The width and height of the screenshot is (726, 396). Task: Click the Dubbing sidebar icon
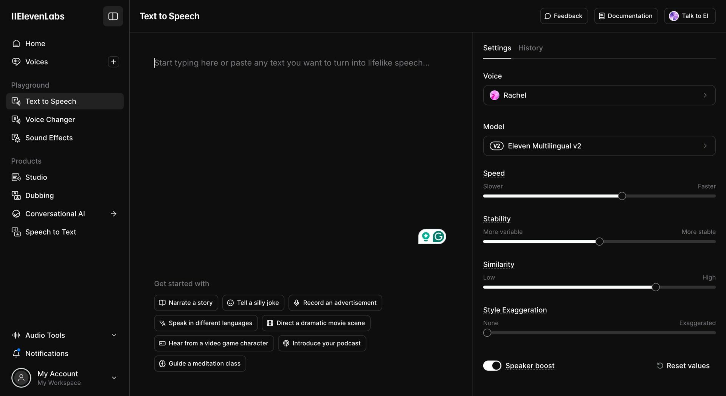[16, 195]
